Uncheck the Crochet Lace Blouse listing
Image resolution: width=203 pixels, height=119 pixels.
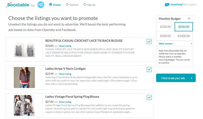pyautogui.click(x=149, y=42)
